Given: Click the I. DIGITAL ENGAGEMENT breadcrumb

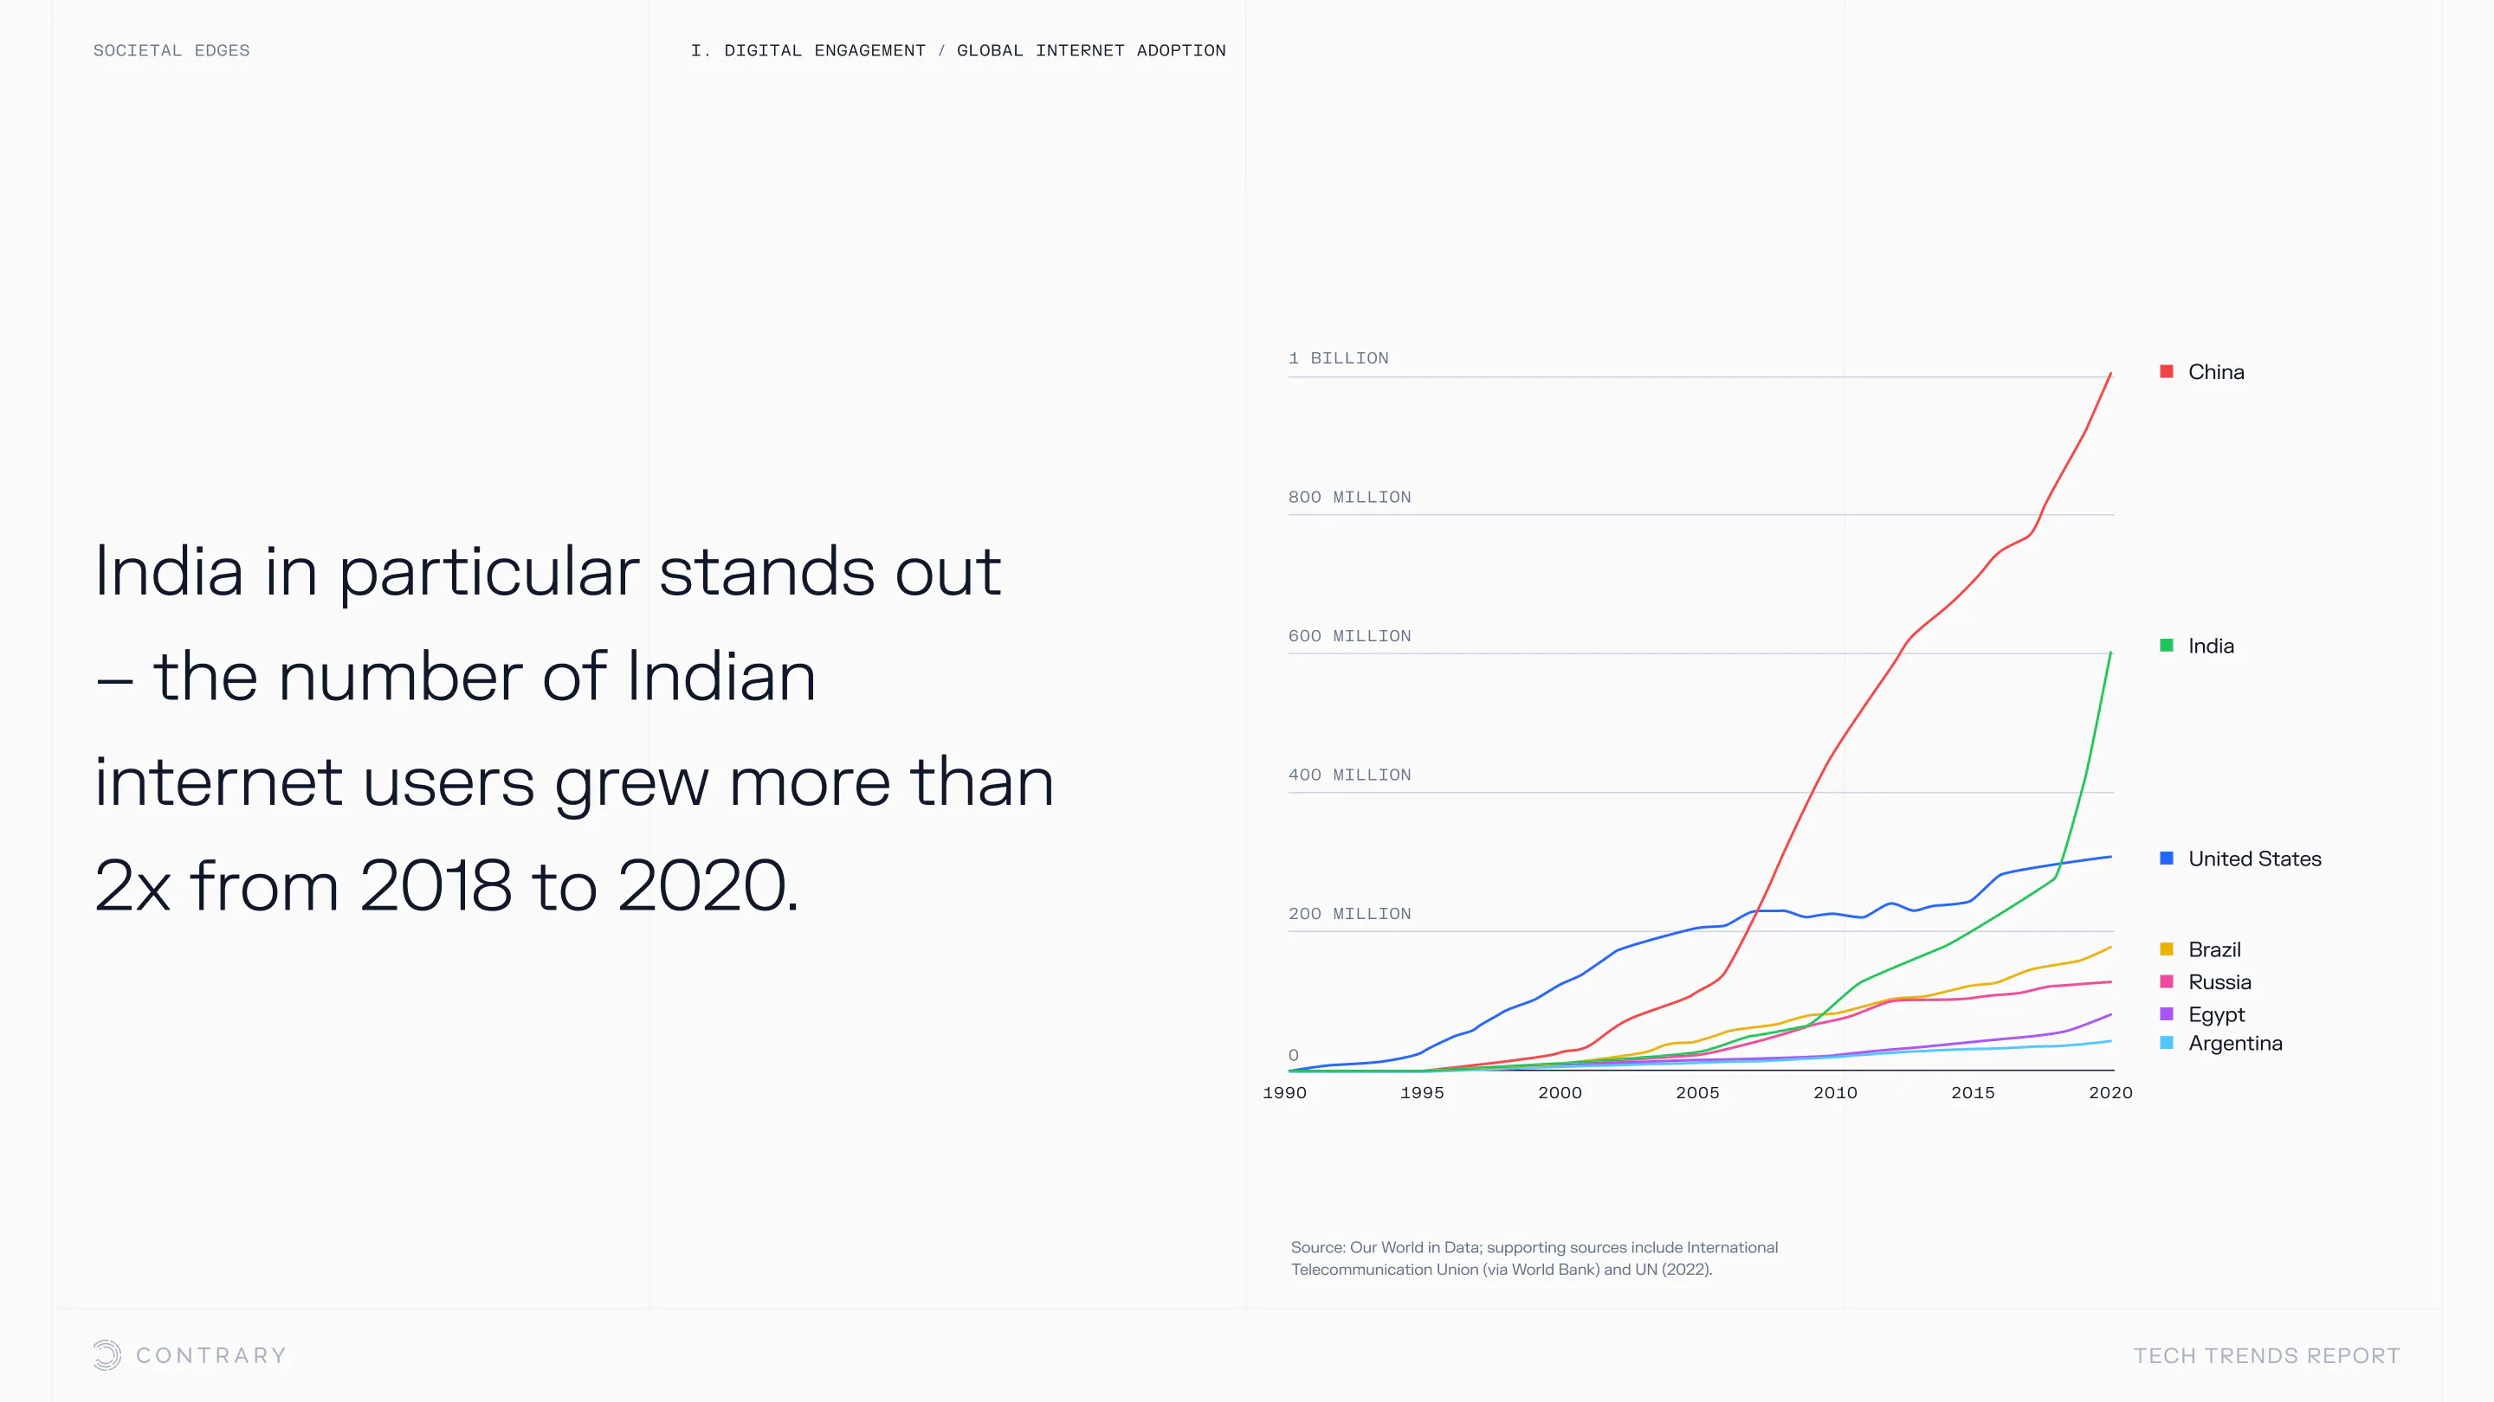Looking at the screenshot, I should pos(807,50).
